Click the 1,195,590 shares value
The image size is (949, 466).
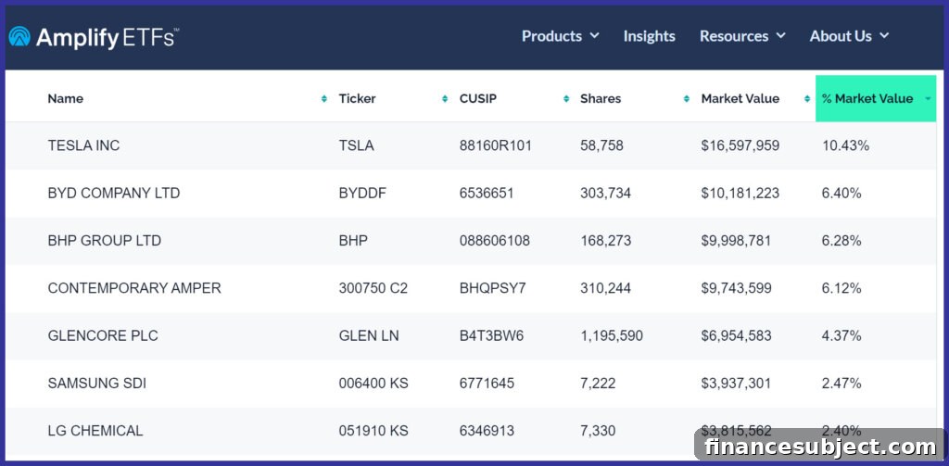point(612,336)
